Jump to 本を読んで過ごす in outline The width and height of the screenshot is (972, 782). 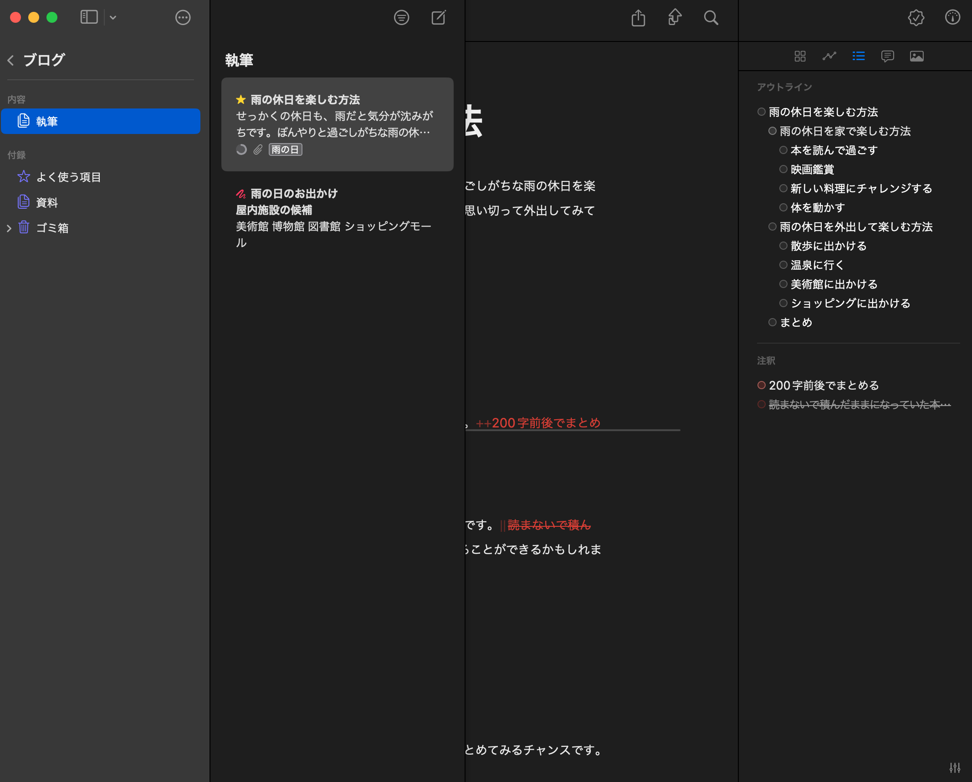[834, 150]
